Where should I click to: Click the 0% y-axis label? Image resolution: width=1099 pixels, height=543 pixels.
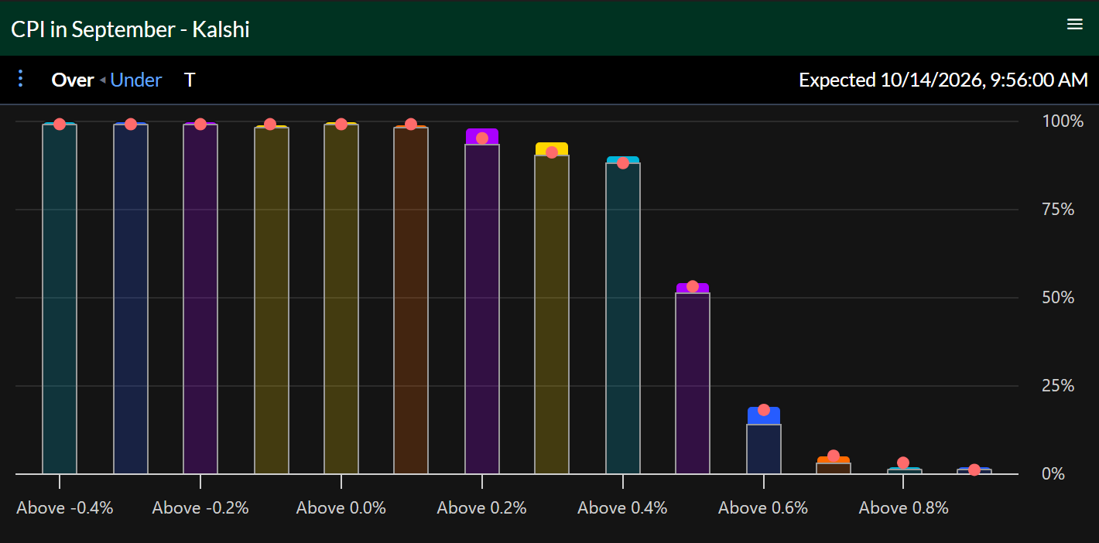coord(1054,473)
